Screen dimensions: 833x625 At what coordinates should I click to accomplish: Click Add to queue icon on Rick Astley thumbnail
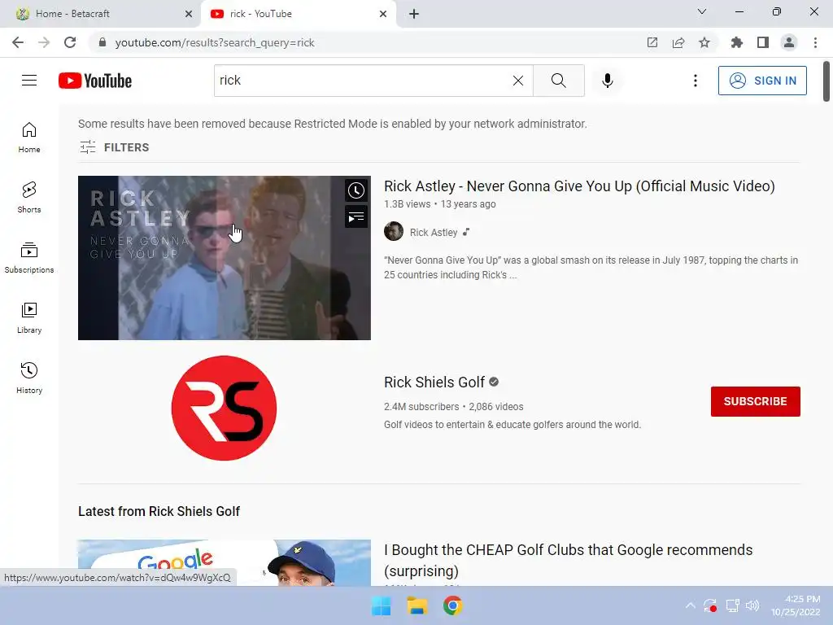356,216
